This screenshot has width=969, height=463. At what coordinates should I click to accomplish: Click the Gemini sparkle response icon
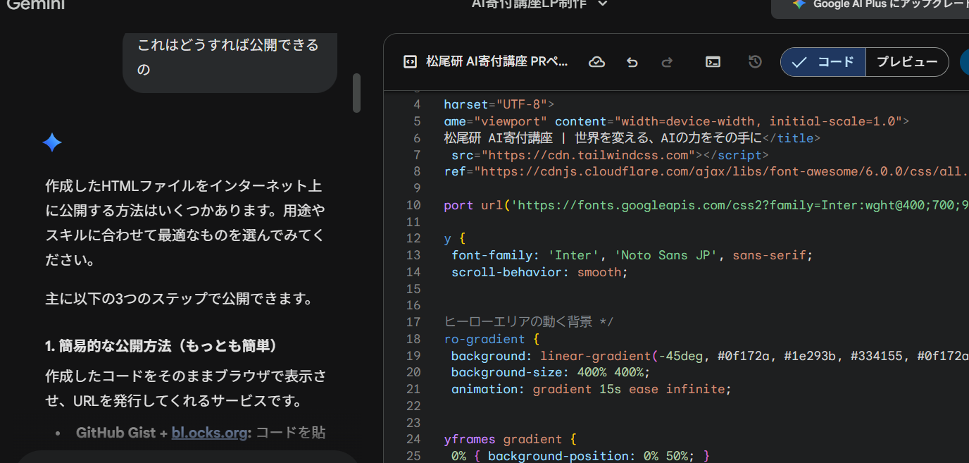point(52,142)
